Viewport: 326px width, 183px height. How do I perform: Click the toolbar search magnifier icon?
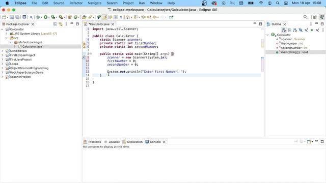pos(305,17)
